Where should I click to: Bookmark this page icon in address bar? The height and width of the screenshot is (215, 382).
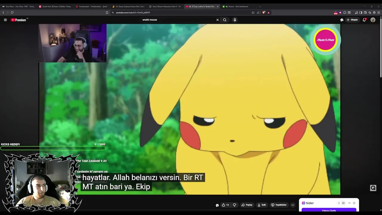[107, 13]
